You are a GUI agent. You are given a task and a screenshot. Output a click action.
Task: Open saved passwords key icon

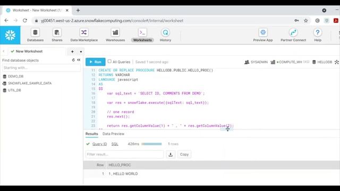point(296,21)
